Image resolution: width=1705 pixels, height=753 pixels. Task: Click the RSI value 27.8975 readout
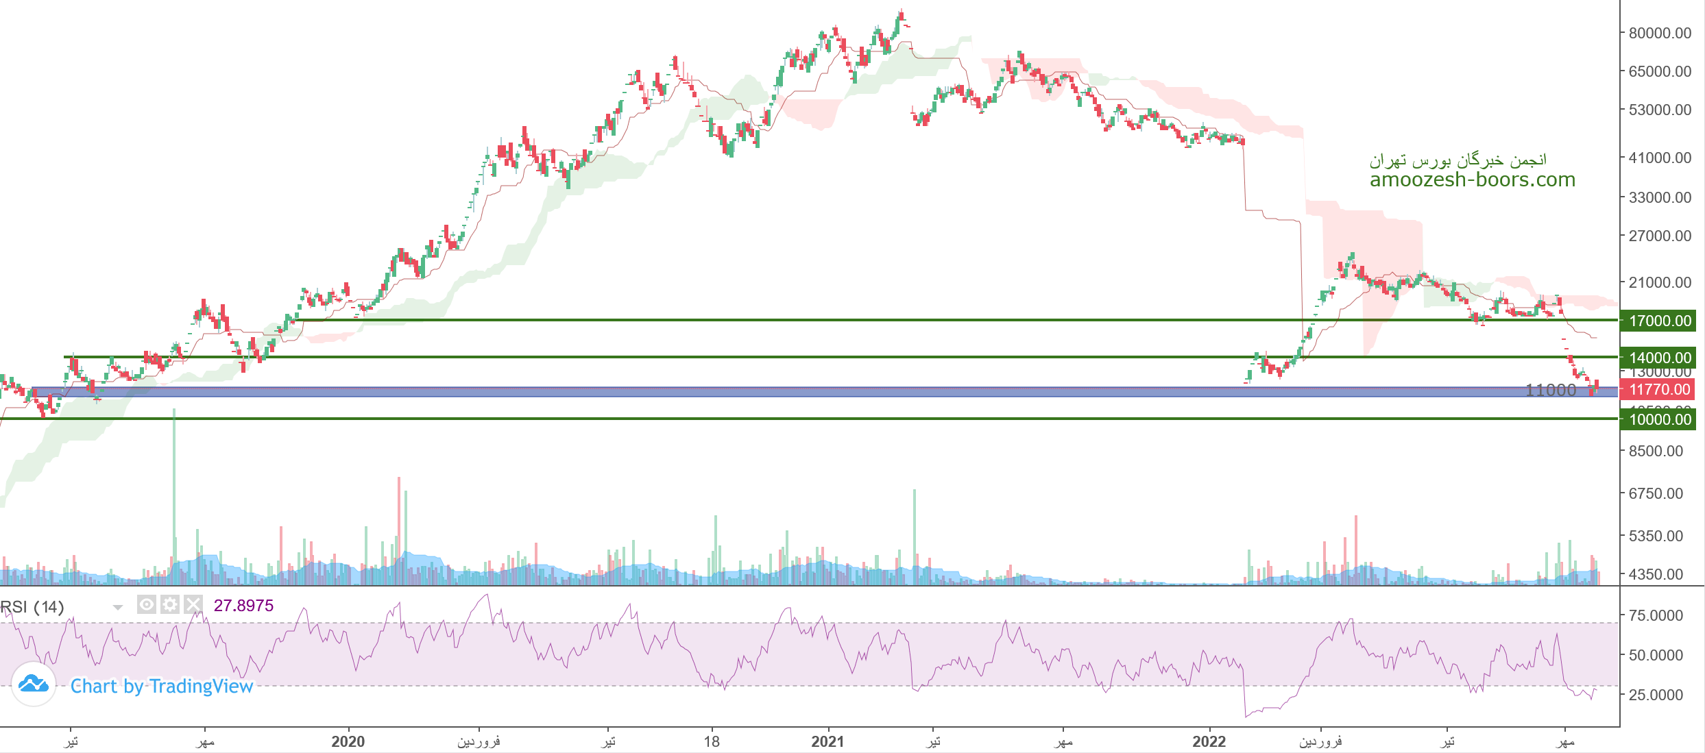pos(243,606)
